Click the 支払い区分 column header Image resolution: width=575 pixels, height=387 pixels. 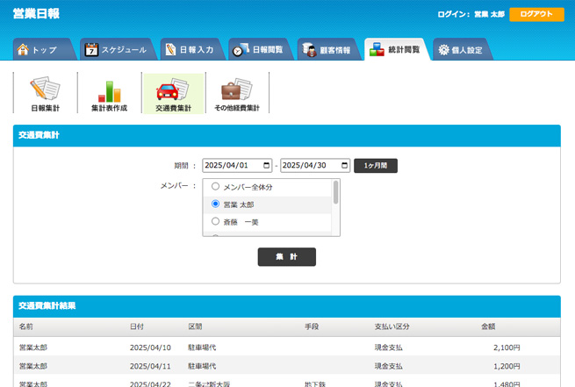click(x=392, y=326)
